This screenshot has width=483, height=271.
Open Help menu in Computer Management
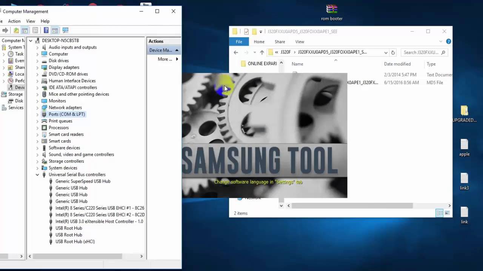pos(45,21)
